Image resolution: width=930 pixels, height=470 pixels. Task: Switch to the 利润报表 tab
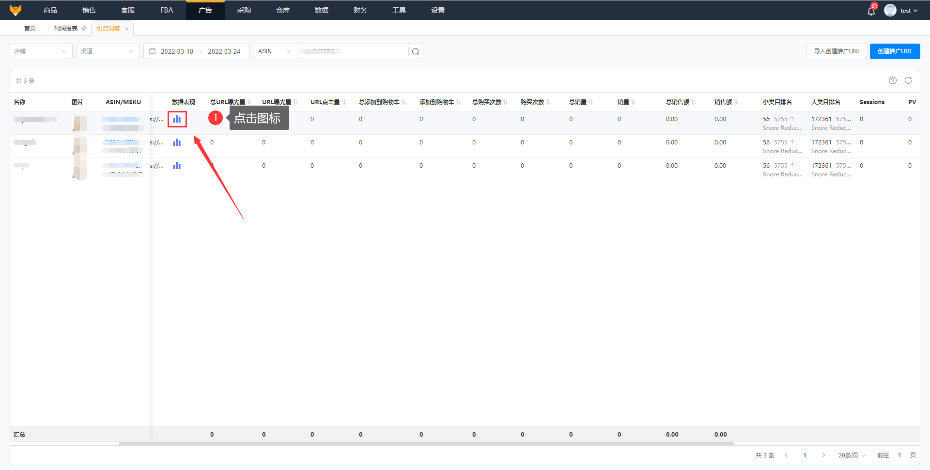[66, 29]
